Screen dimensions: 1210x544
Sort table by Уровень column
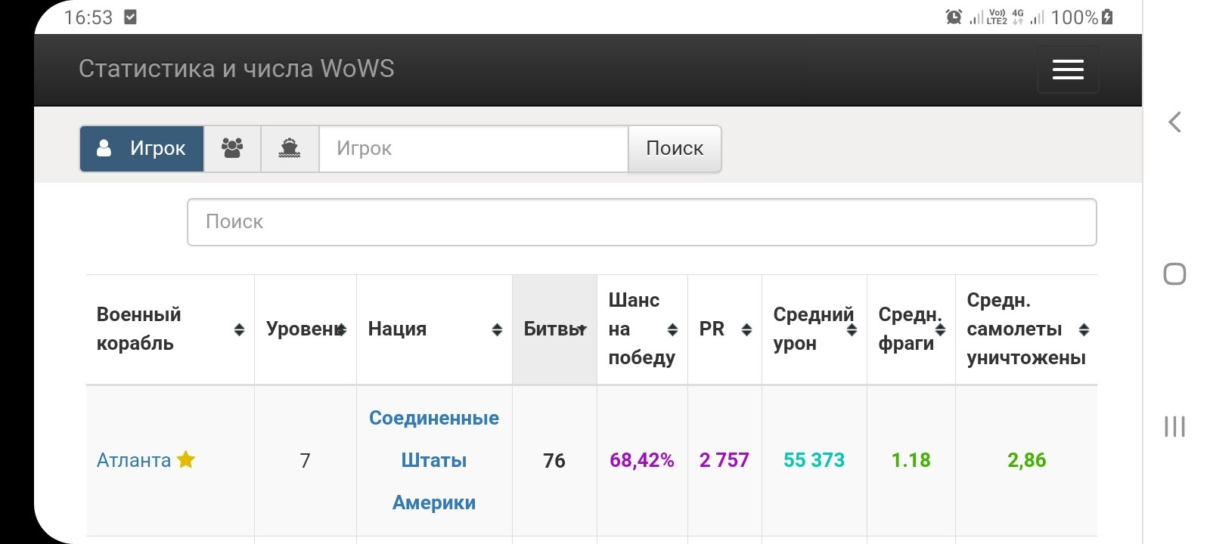coord(306,329)
